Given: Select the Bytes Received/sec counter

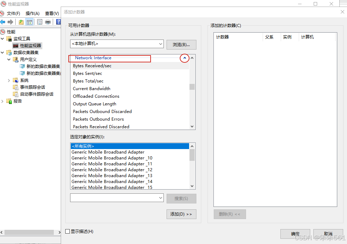Looking at the screenshot, I should (130, 66).
